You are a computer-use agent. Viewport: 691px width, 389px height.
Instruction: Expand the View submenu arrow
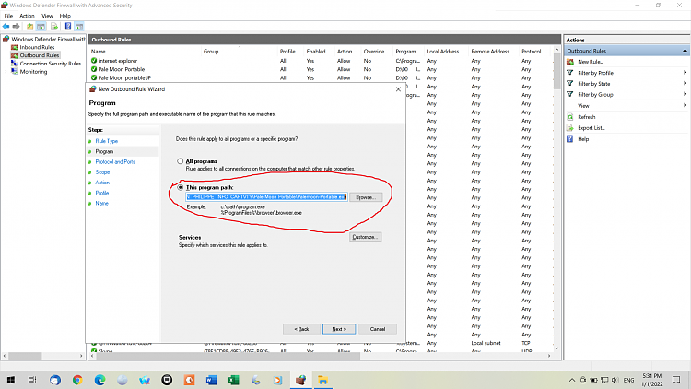tap(685, 105)
